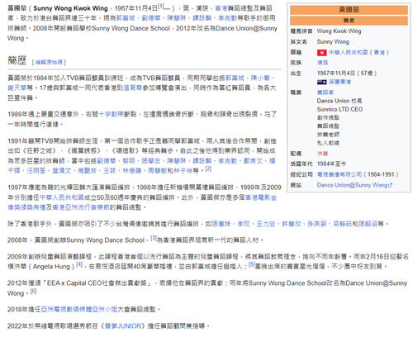Screen dimensions: 413x337
Task: Follow the 陳小春 link
Action: click(x=260, y=78)
